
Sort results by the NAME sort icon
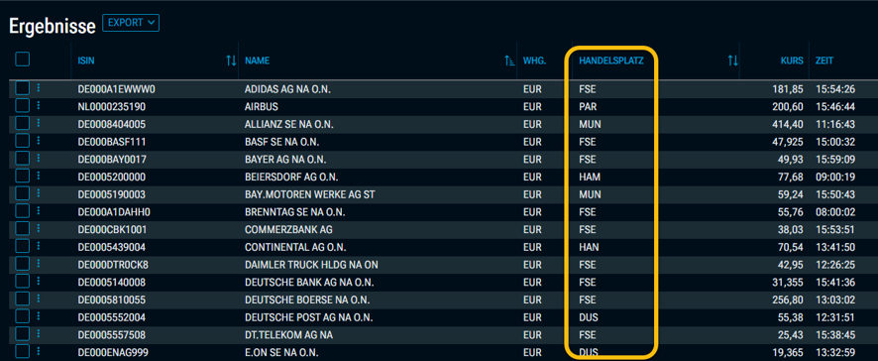(509, 60)
